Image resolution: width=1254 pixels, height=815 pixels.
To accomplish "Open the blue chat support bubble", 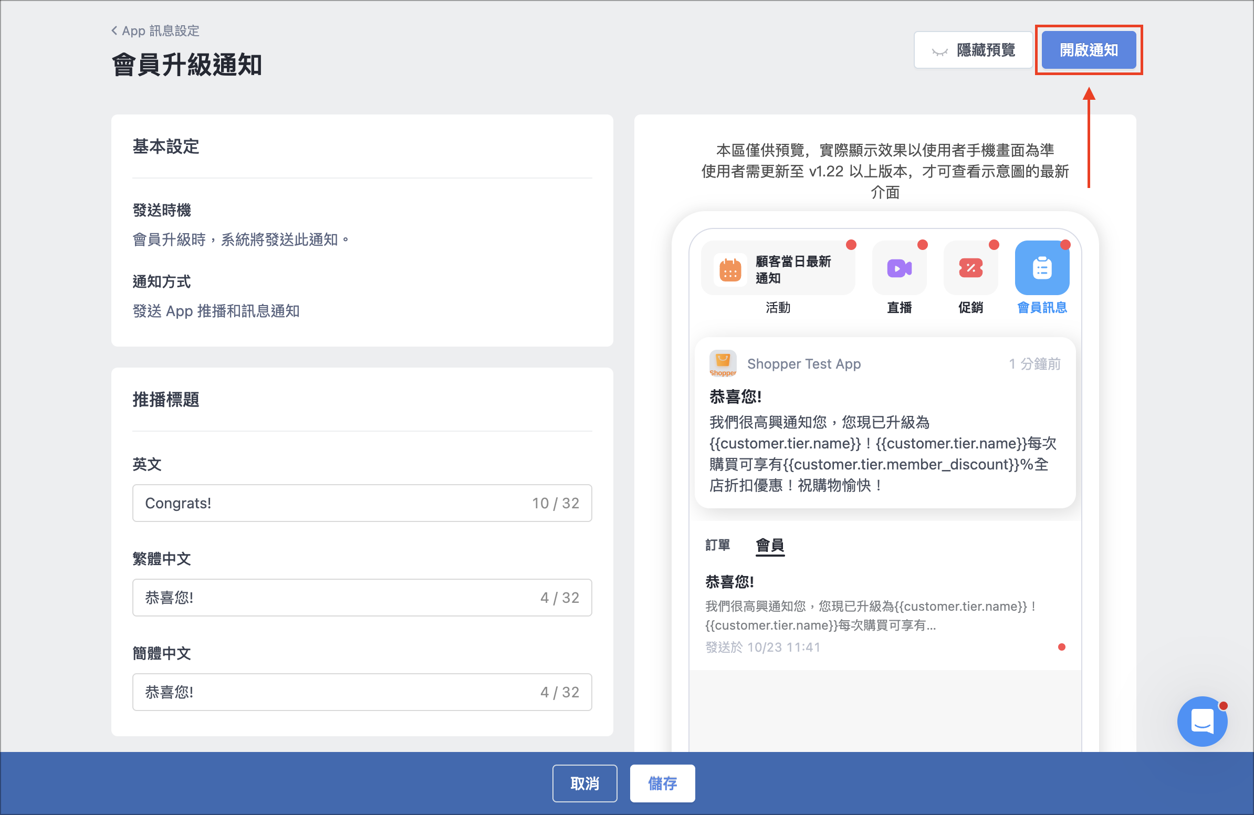I will coord(1202,721).
